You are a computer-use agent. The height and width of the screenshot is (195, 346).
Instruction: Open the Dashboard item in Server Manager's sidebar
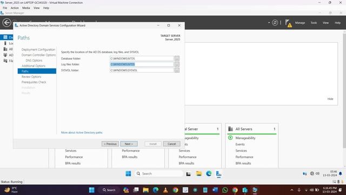pos(6,37)
